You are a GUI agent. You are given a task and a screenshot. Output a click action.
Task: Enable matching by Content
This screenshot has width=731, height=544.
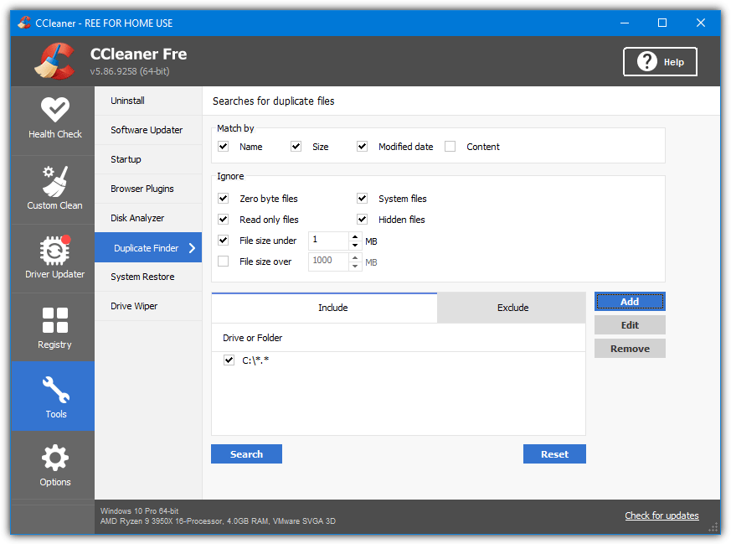[x=450, y=147]
